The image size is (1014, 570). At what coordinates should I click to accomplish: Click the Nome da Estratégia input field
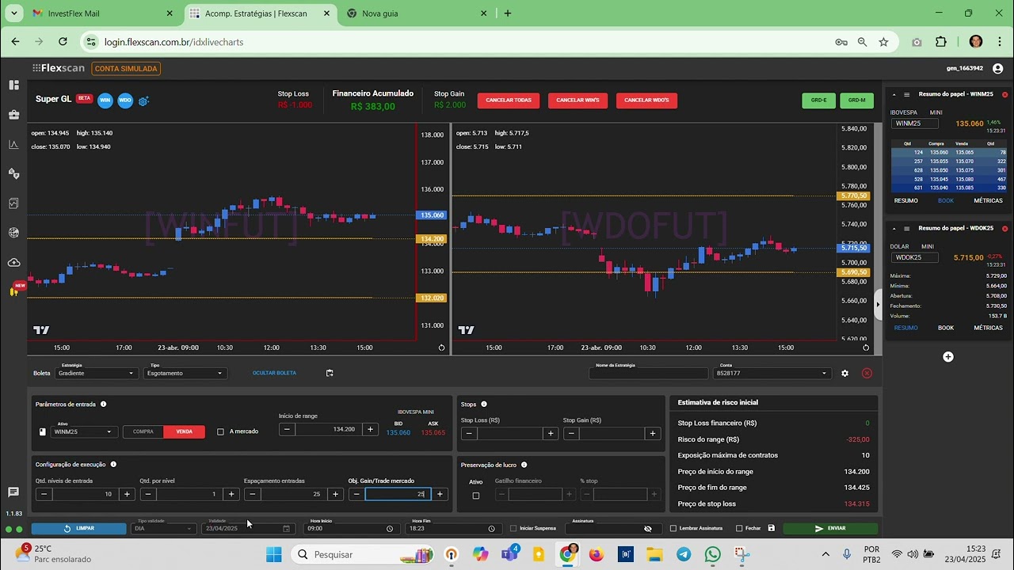tap(648, 373)
